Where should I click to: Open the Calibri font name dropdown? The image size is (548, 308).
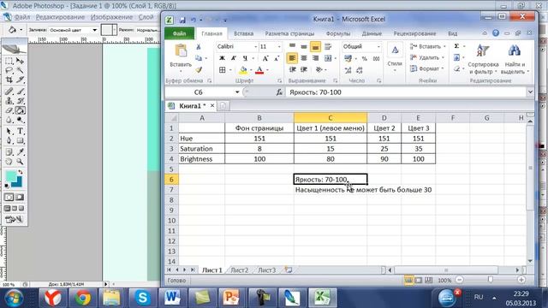(255, 47)
